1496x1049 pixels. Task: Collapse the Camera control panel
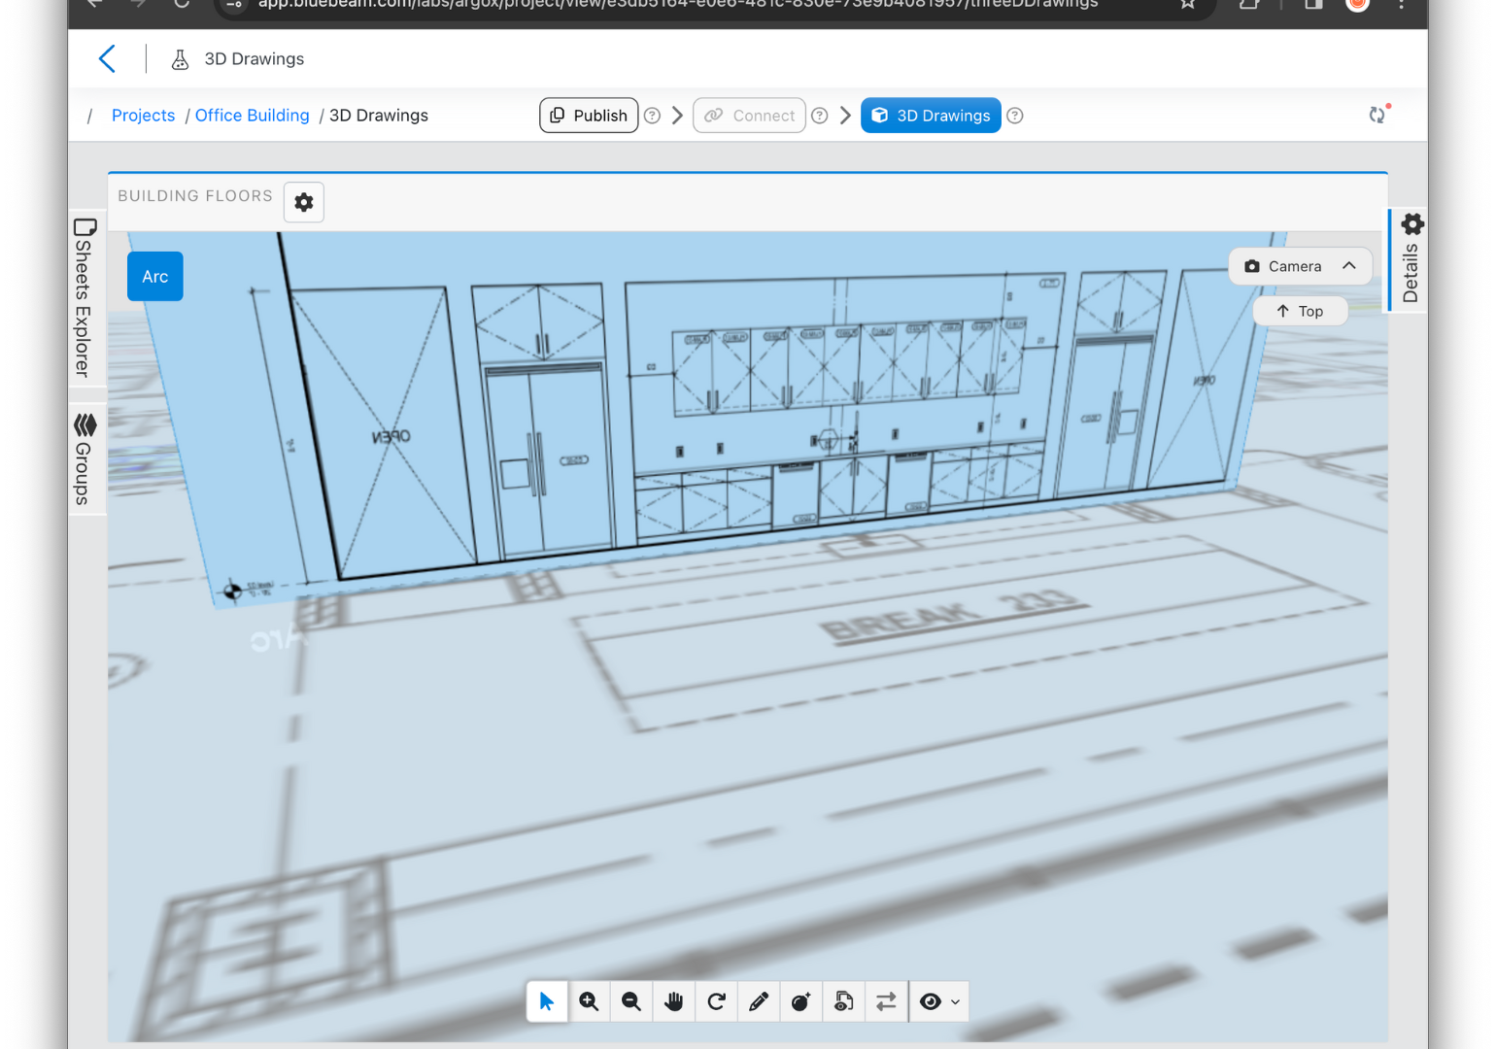click(1349, 265)
